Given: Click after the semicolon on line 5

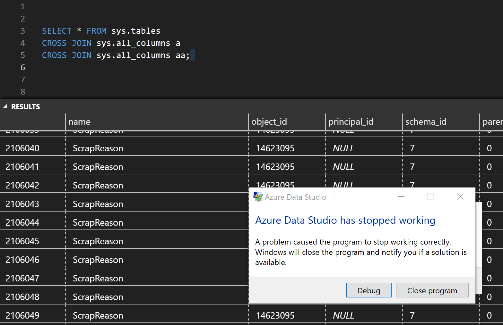Looking at the screenshot, I should coord(192,55).
